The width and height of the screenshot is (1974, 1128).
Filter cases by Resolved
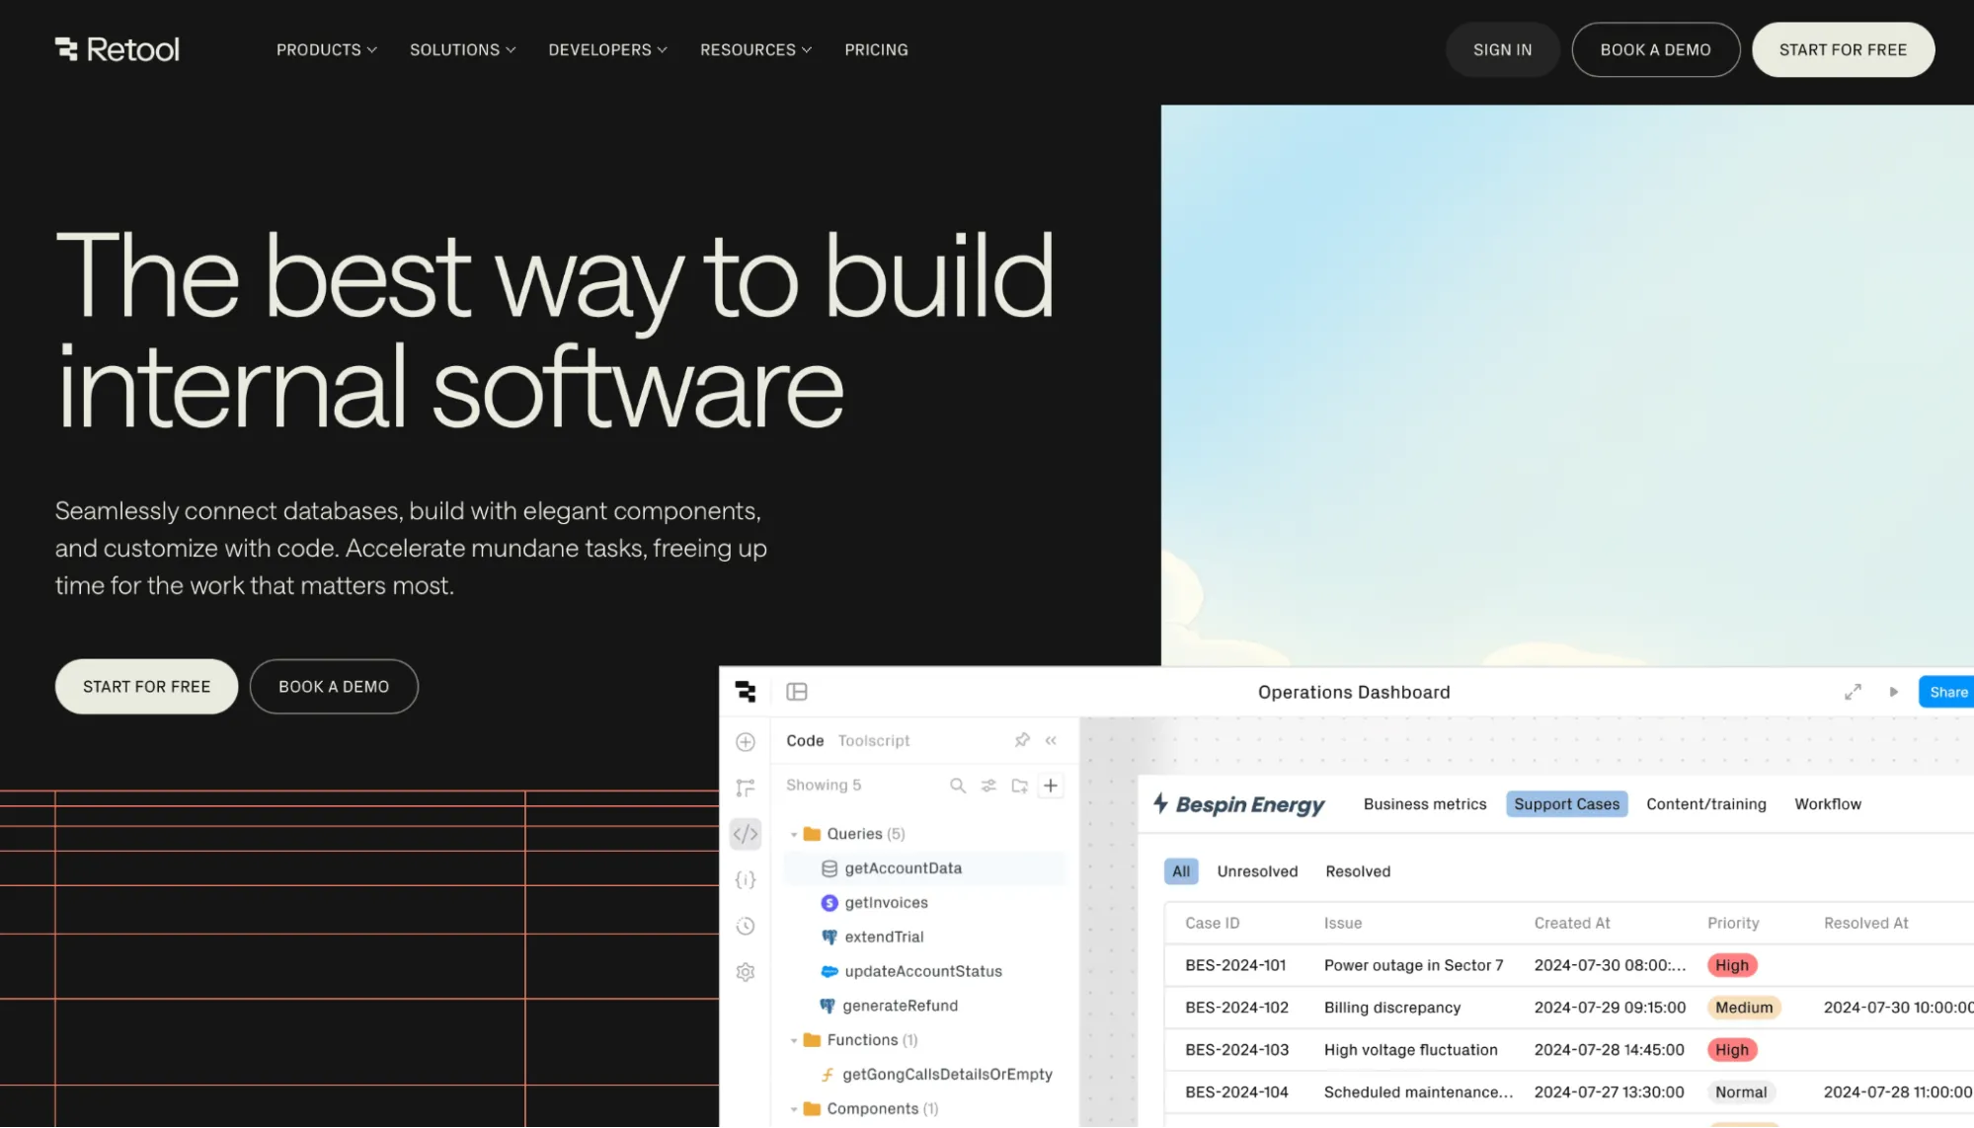[1358, 871]
